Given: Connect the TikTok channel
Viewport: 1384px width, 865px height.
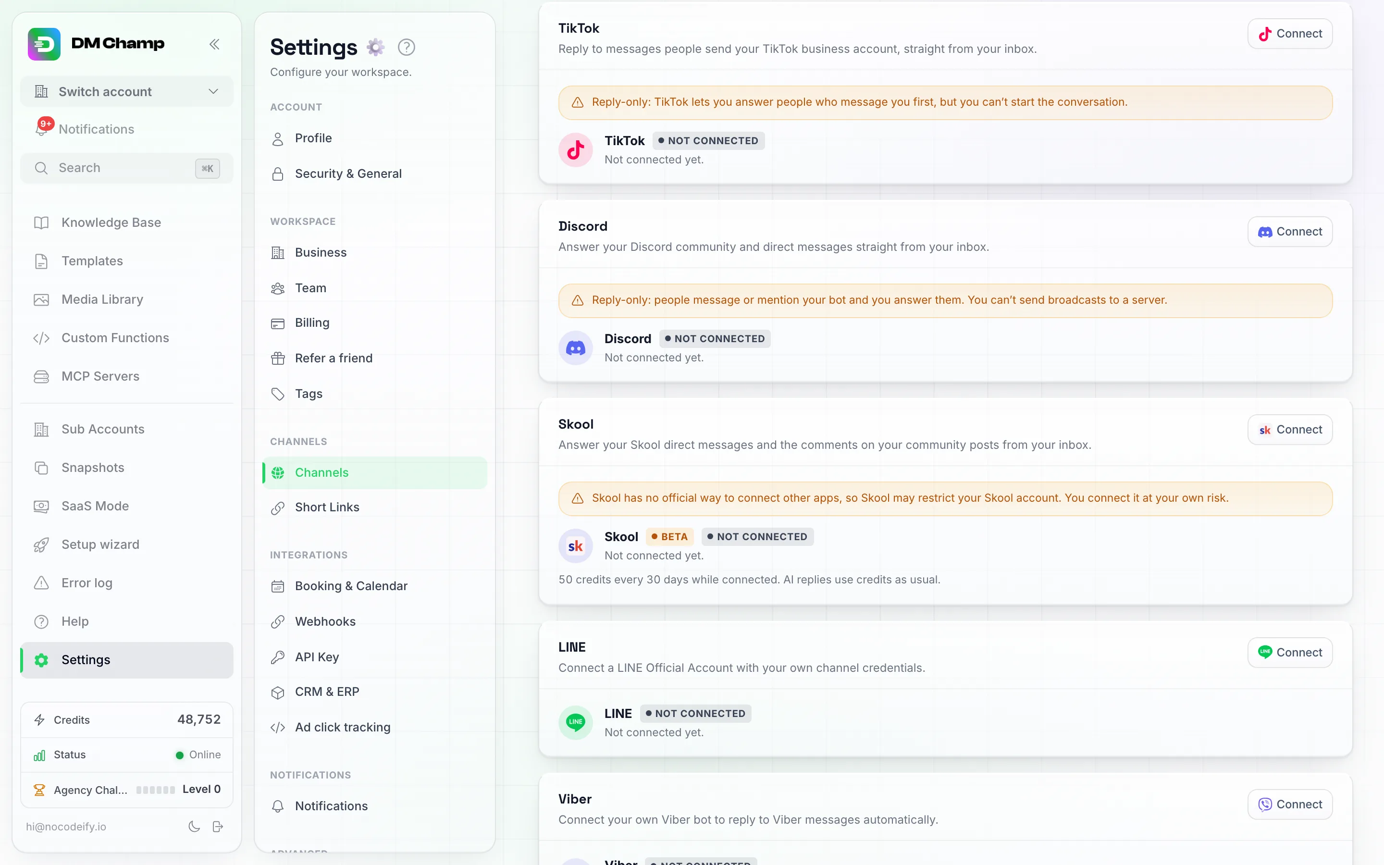Looking at the screenshot, I should pyautogui.click(x=1290, y=34).
